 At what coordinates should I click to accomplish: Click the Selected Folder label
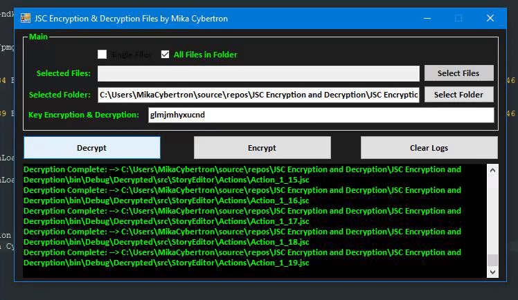coord(60,95)
